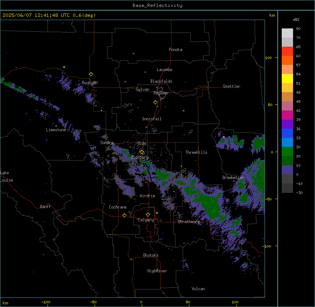Screen dimensions: 315x307
Task: Click the Ponoka city label
Action: click(175, 50)
